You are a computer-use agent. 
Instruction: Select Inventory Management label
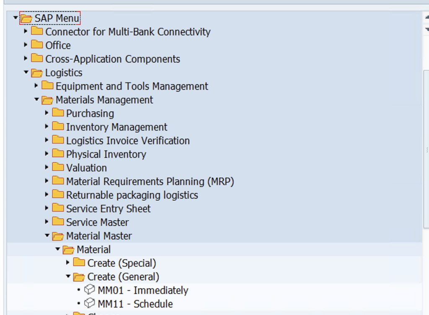tap(116, 127)
